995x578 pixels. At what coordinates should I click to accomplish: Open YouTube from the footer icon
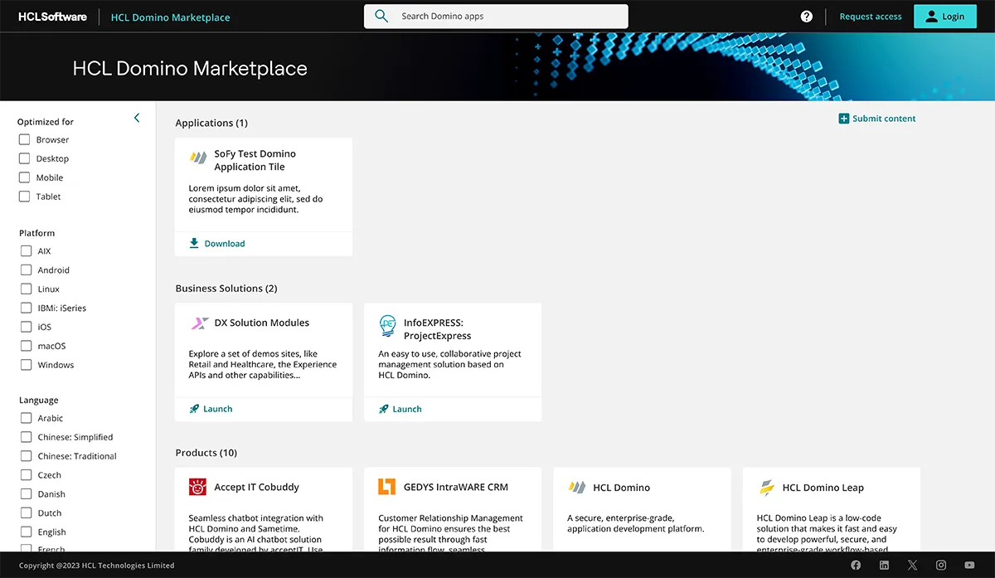point(968,565)
